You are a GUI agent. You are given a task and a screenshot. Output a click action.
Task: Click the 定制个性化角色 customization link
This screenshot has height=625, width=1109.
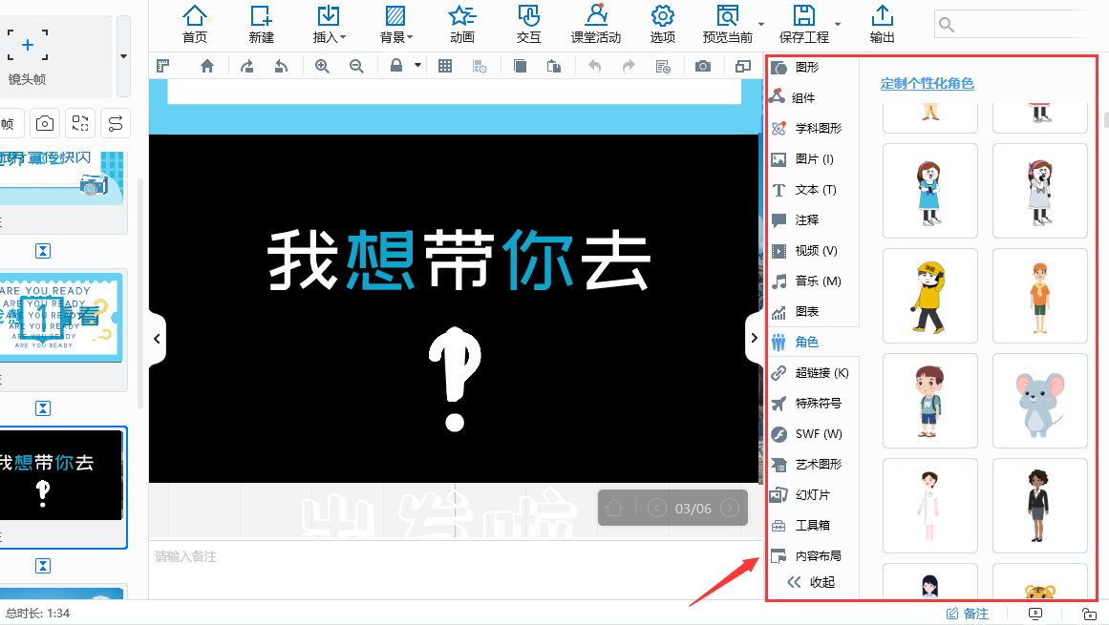(x=928, y=84)
